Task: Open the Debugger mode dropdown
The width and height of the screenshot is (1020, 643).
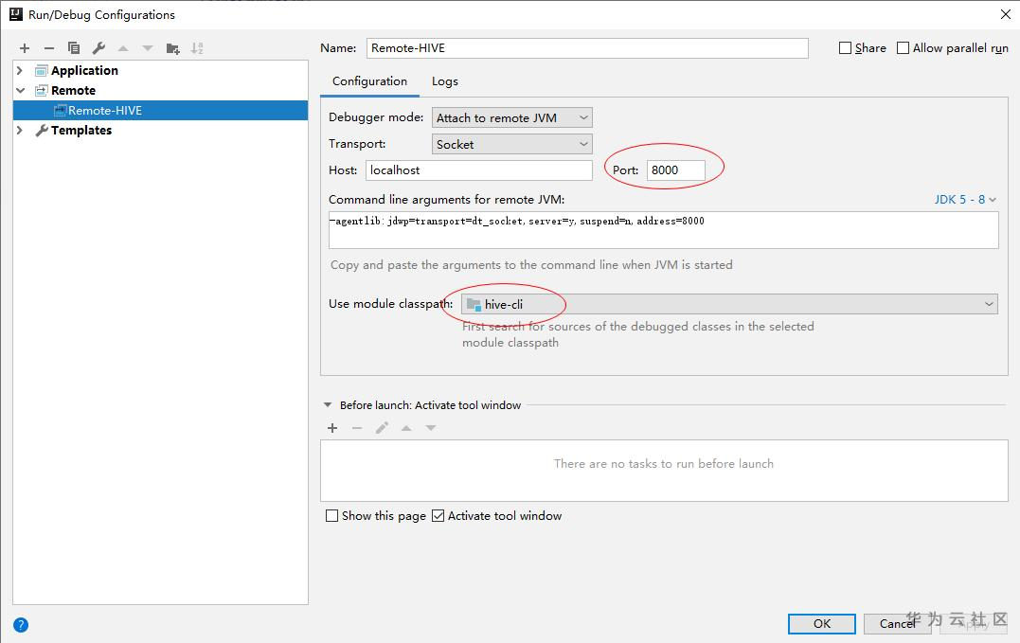Action: [512, 117]
